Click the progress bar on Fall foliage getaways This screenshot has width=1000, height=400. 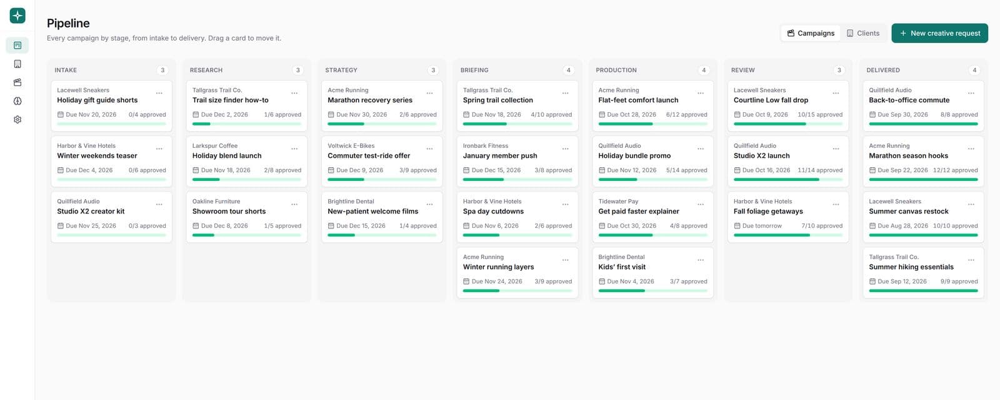point(788,235)
